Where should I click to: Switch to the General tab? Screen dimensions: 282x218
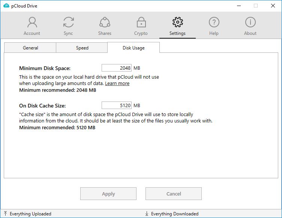[x=30, y=48]
